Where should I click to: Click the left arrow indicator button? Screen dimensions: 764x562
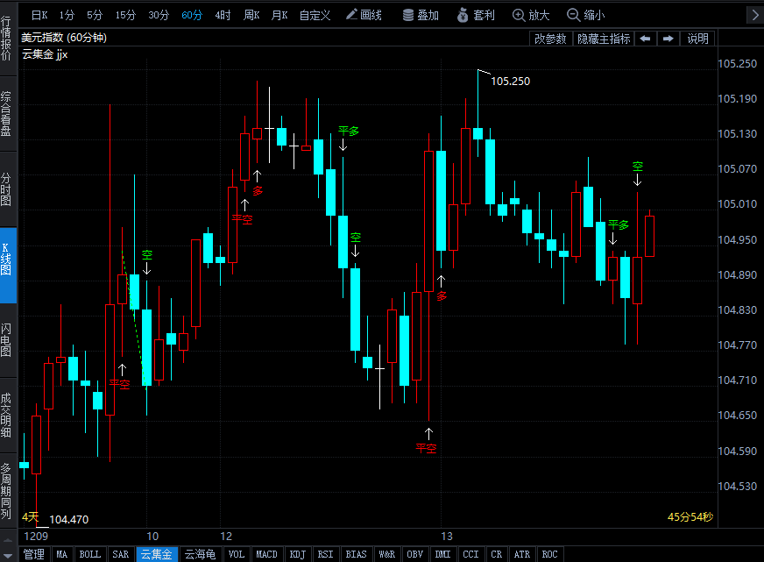(645, 39)
